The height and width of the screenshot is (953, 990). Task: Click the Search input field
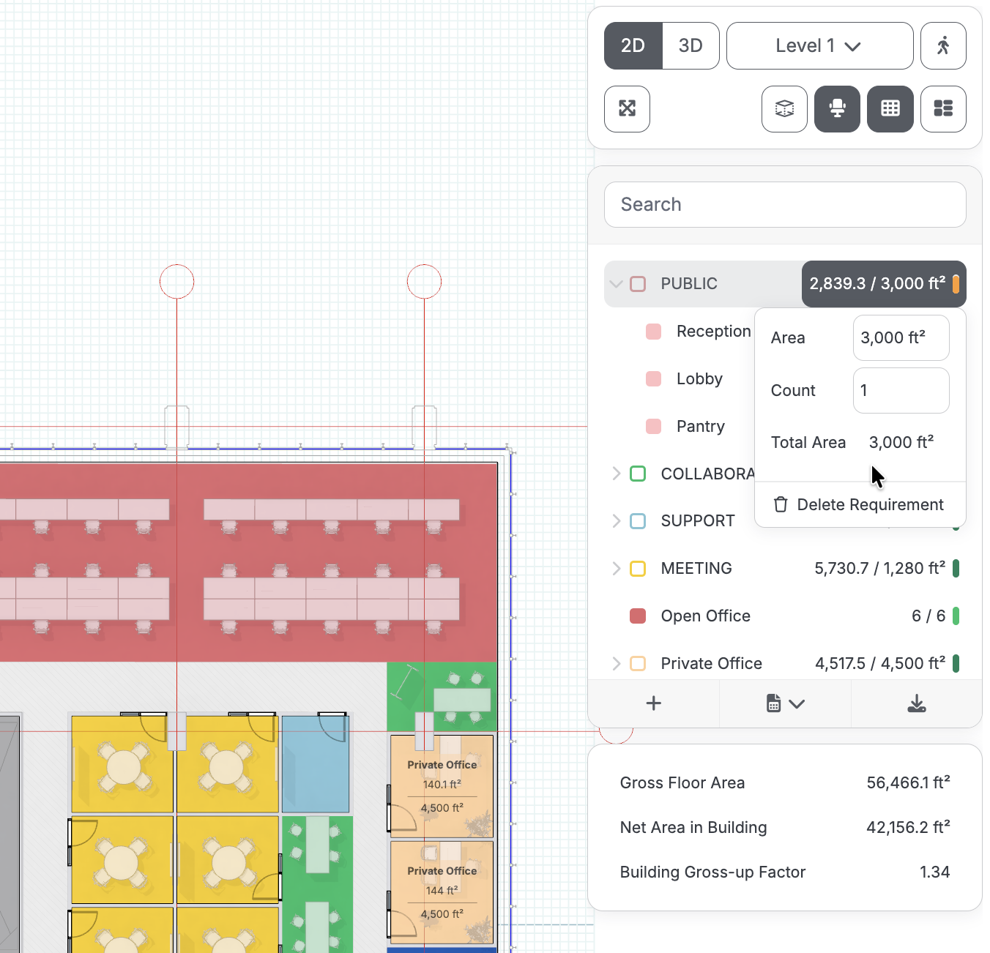click(x=785, y=204)
